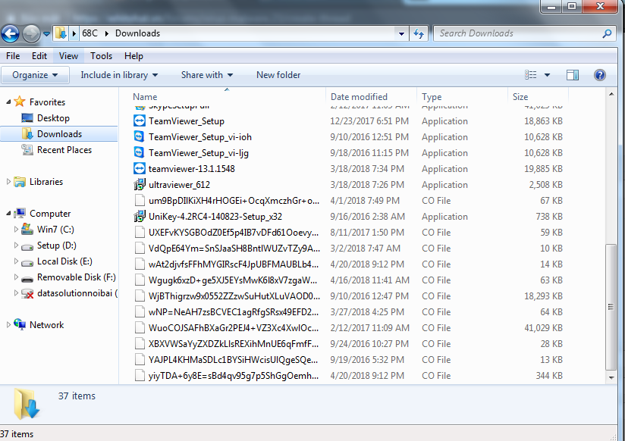Select Downloads in the navigation pane
The height and width of the screenshot is (441, 625).
pyautogui.click(x=59, y=134)
